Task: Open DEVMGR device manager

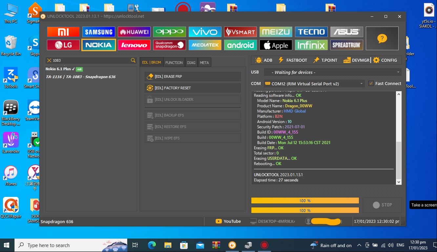Action: [x=356, y=60]
